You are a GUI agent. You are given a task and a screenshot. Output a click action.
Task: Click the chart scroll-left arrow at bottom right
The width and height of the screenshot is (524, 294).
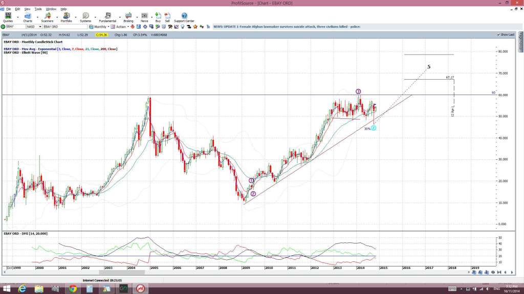pyautogui.click(x=505, y=273)
